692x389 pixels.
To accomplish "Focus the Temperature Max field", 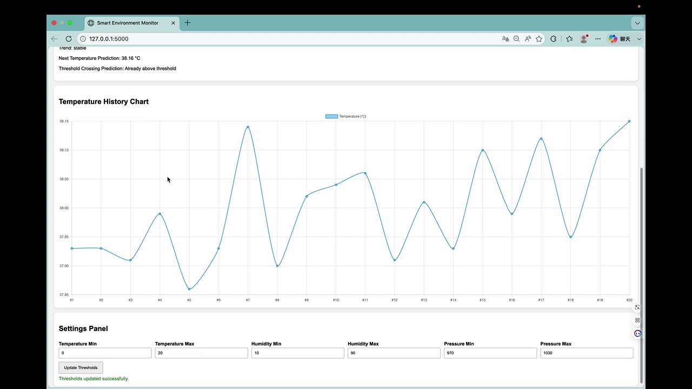I will pyautogui.click(x=201, y=353).
